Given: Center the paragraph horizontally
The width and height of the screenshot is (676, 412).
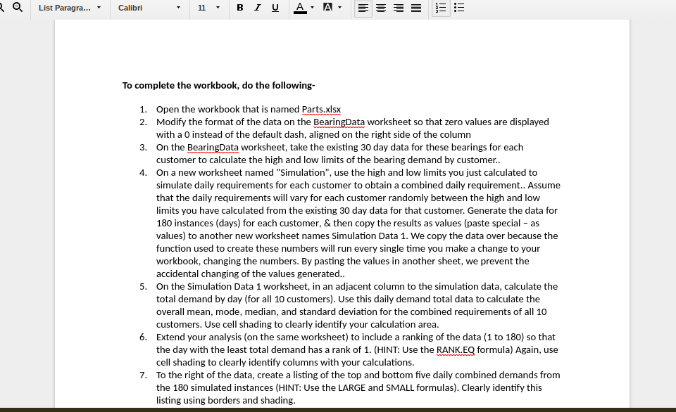Looking at the screenshot, I should tap(381, 8).
